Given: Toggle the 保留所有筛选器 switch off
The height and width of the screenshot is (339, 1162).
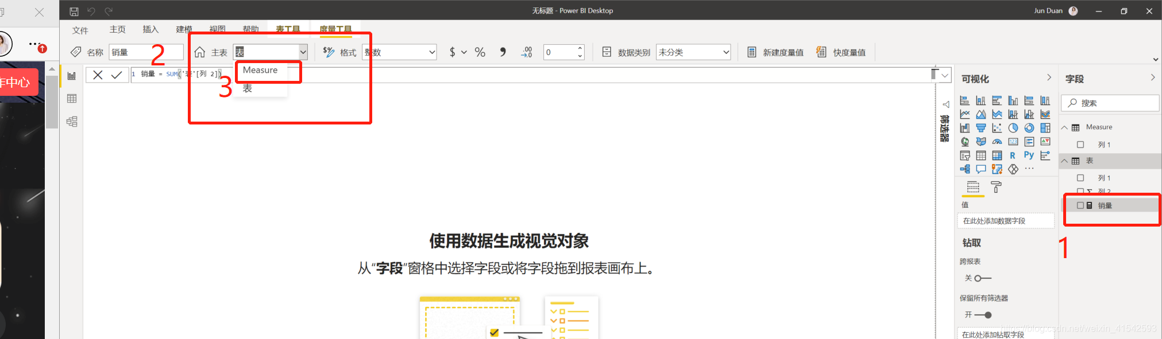Looking at the screenshot, I should tap(983, 315).
